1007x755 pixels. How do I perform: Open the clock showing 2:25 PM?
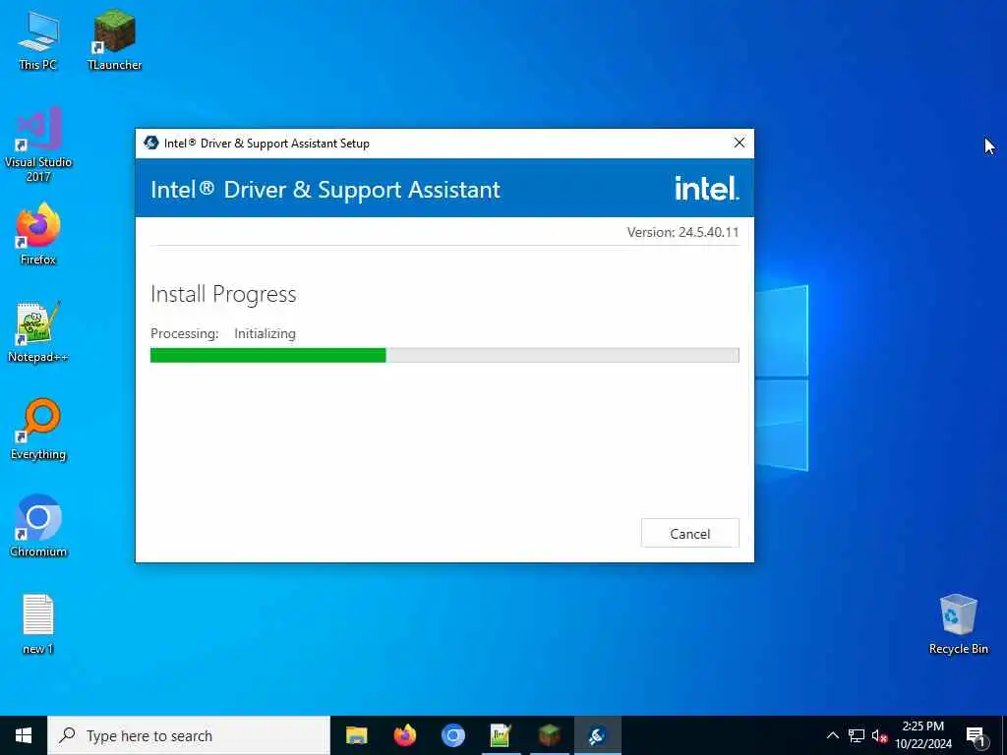click(x=923, y=735)
